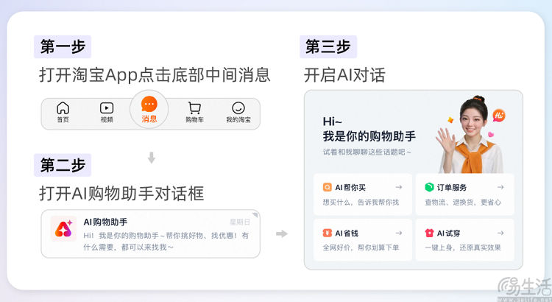Tap the 我的淘宝 smiley icon

[x=238, y=108]
